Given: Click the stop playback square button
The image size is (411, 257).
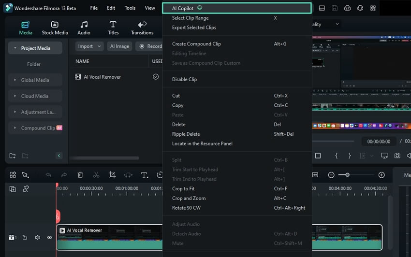Looking at the screenshot, I should [x=318, y=156].
